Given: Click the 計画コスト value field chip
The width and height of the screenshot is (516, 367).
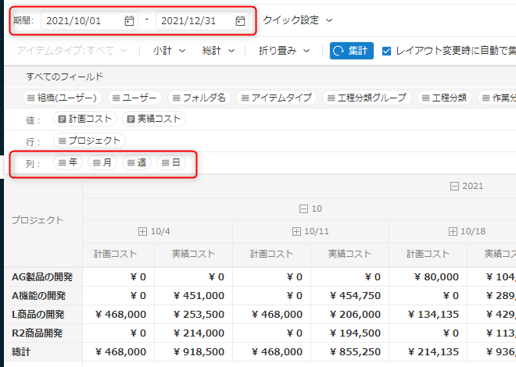Looking at the screenshot, I should tap(86, 119).
